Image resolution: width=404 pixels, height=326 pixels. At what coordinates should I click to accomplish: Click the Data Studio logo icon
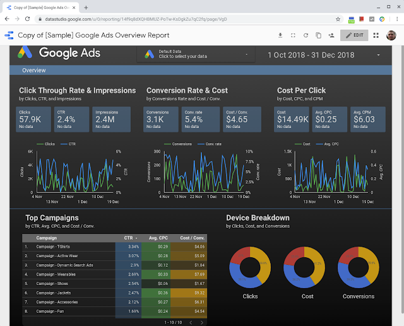pyautogui.click(x=9, y=35)
